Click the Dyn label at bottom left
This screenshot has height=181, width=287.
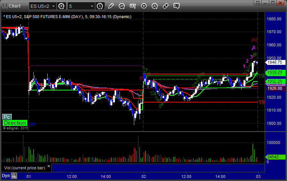(6, 176)
